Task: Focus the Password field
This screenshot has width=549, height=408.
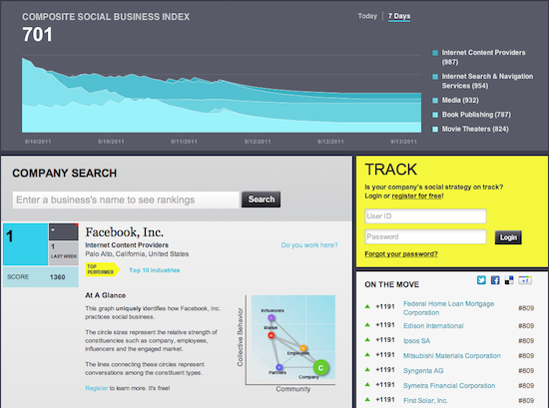Action: (425, 236)
